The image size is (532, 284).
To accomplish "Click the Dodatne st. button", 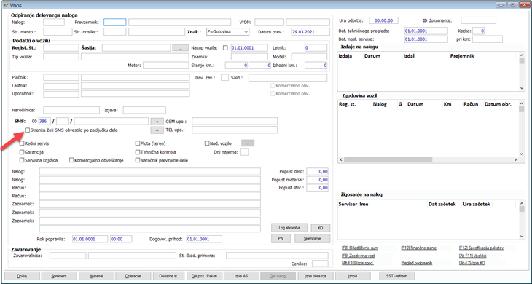I will click(x=168, y=276).
